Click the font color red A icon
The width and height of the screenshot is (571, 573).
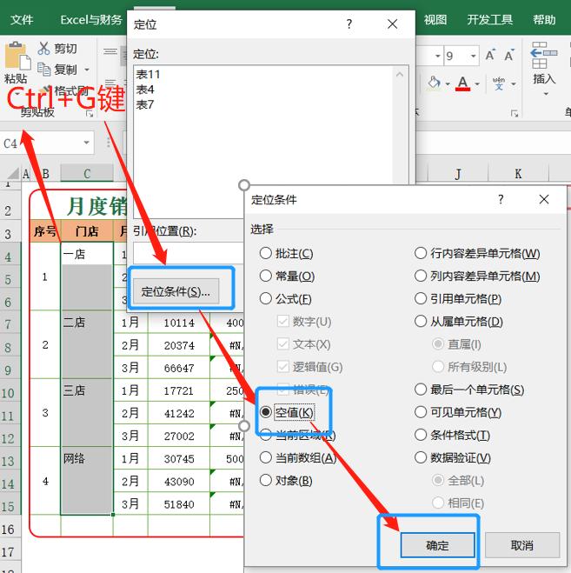[463, 83]
